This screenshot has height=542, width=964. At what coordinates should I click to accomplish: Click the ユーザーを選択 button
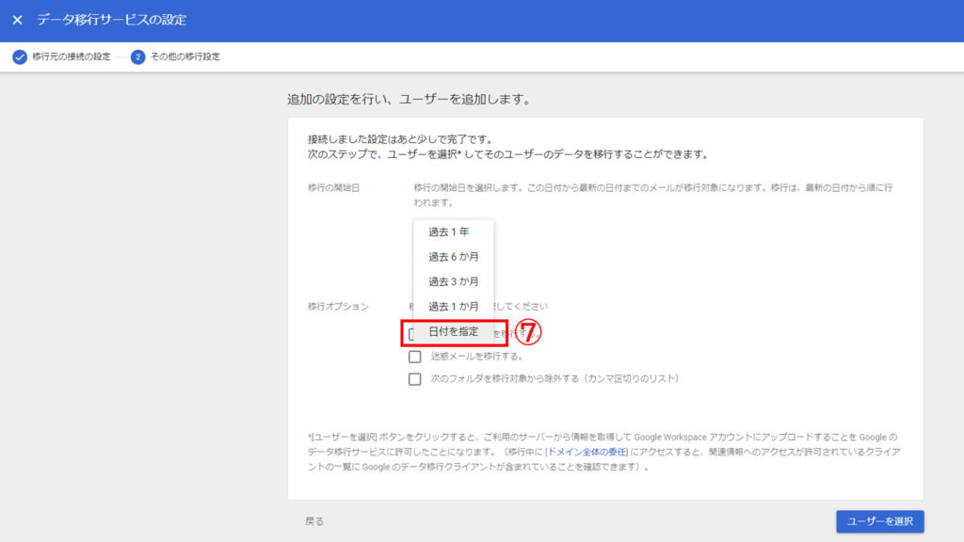[879, 521]
